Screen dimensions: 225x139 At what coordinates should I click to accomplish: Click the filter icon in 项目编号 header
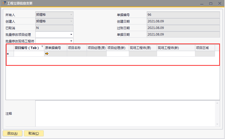click(x=42, y=47)
